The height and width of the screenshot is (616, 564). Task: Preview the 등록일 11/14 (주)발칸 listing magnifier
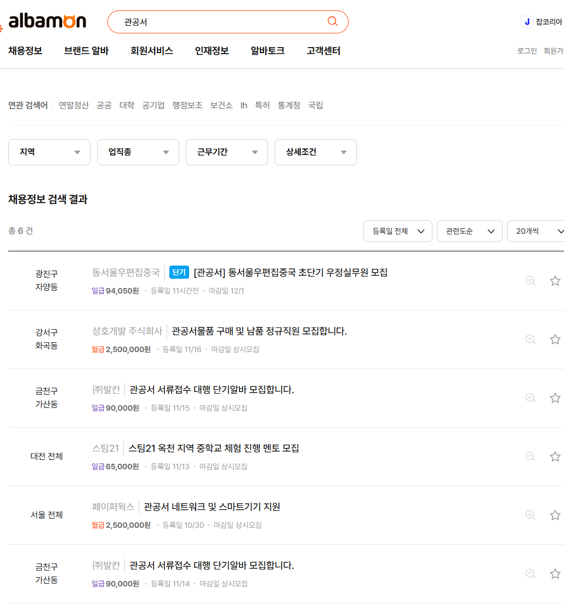pos(530,573)
